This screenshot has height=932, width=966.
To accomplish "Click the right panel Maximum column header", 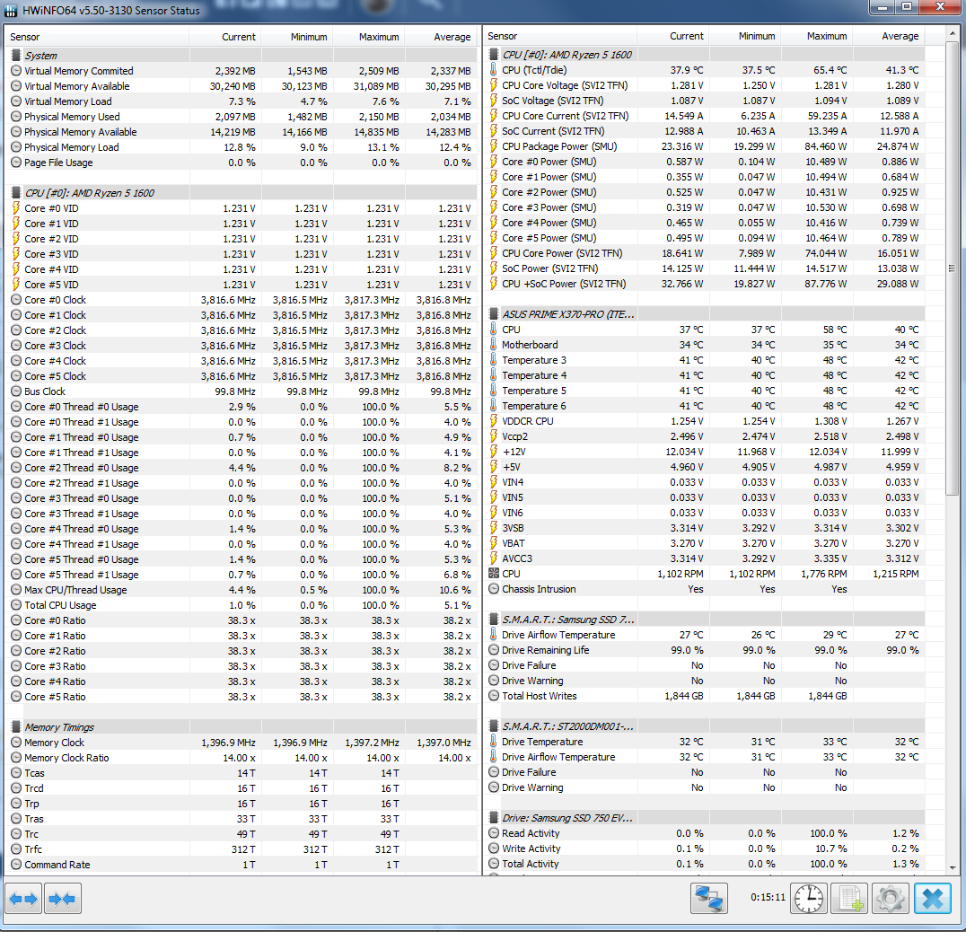I will pyautogui.click(x=816, y=36).
